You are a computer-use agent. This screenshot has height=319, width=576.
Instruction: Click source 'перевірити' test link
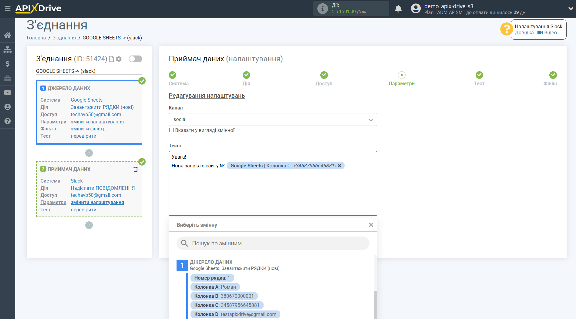(84, 136)
